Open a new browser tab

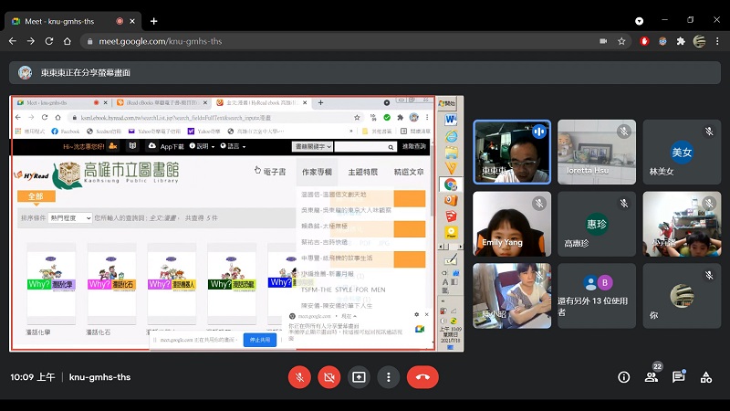[153, 20]
